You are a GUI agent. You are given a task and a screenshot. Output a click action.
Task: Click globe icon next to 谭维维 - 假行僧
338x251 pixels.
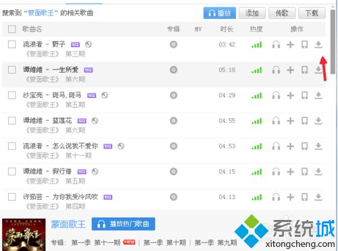click(95, 171)
